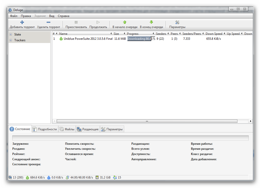Click the Deluge droplet icon in title bar

(10, 10)
